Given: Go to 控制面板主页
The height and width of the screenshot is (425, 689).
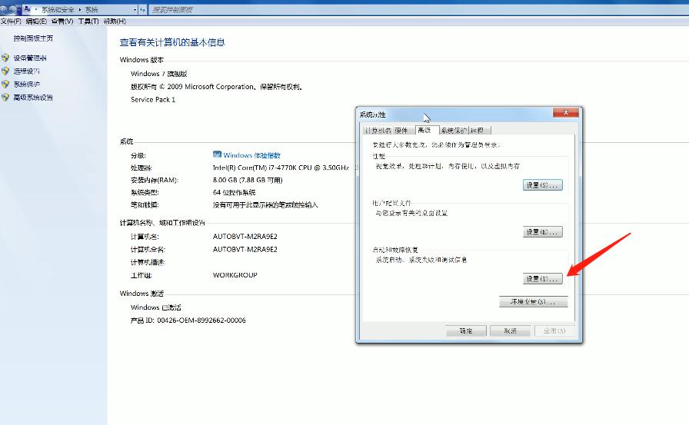Looking at the screenshot, I should 33,38.
